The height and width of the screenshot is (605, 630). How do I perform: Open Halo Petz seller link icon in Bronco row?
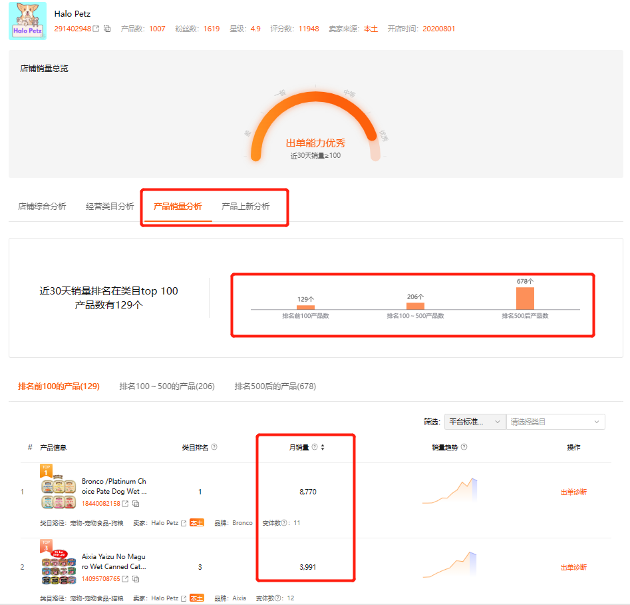184,523
